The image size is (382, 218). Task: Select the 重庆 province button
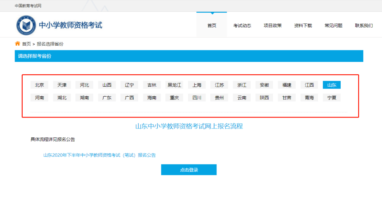[174, 98]
